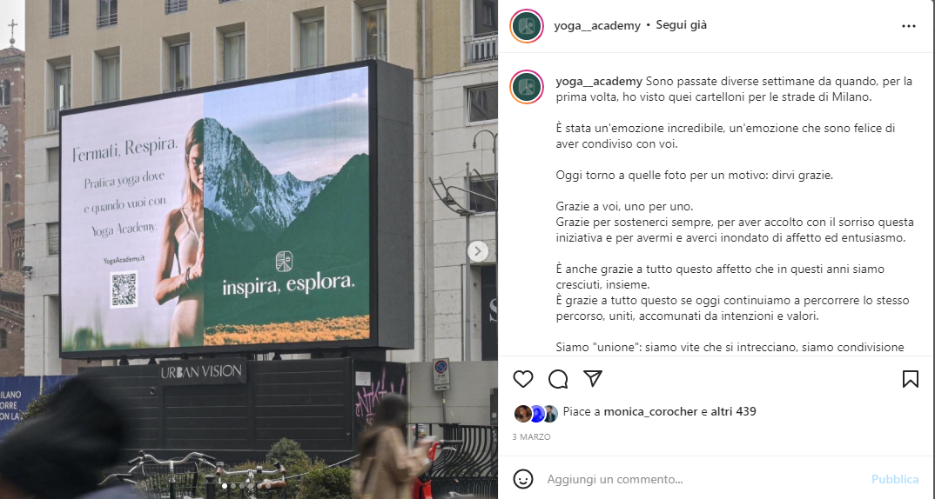Select the first carousel dot indicator
935x499 pixels.
click(225, 486)
